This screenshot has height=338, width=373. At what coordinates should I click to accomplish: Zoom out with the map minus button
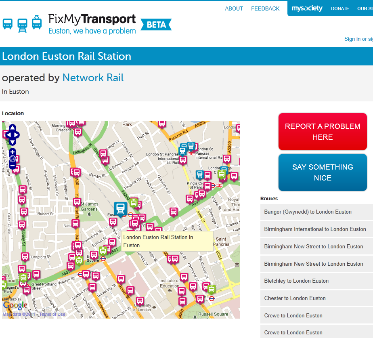(x=13, y=166)
